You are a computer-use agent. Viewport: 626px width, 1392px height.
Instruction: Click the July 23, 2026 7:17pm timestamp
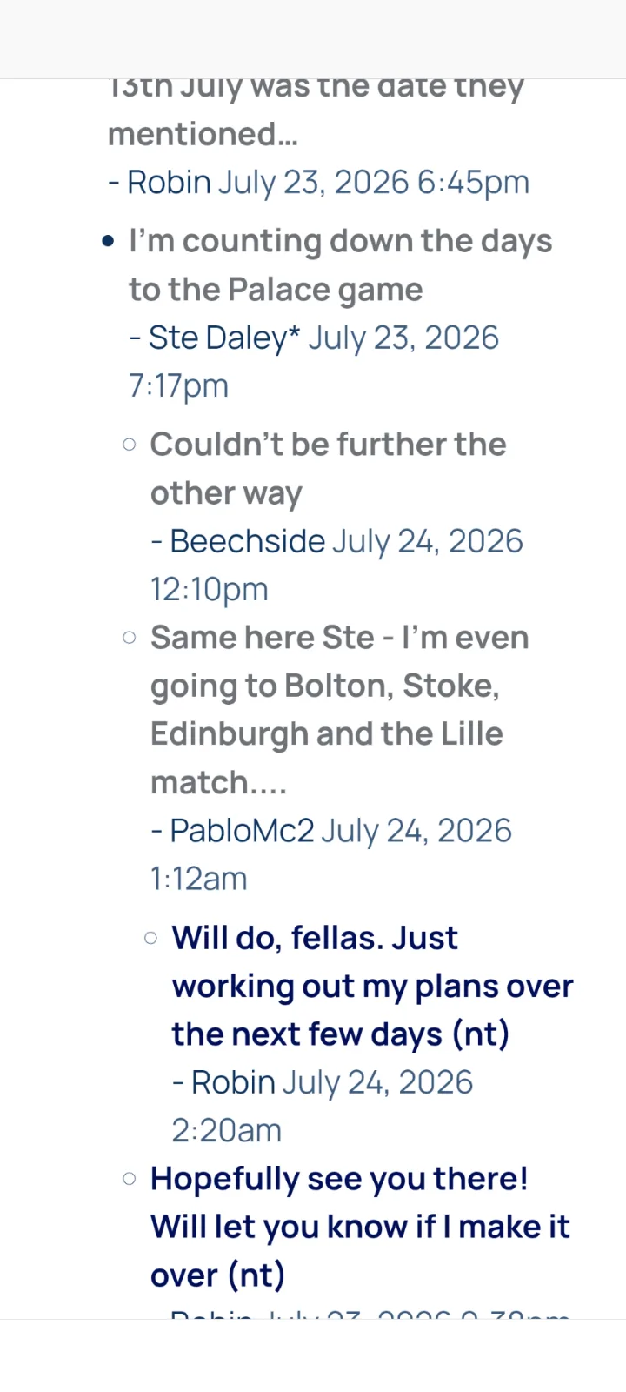pyautogui.click(x=314, y=361)
